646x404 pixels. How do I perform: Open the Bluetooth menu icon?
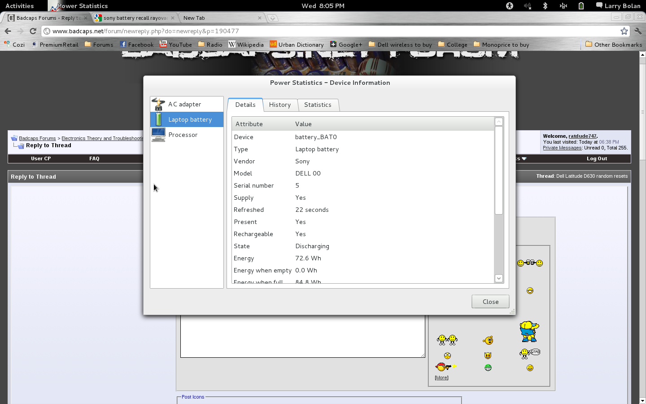(545, 6)
